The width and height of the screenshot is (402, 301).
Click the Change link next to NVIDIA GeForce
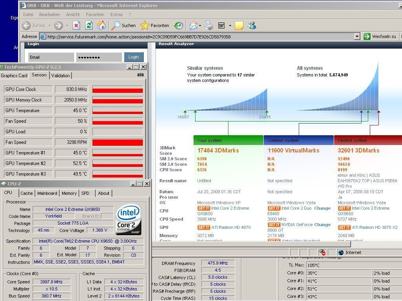point(322,225)
